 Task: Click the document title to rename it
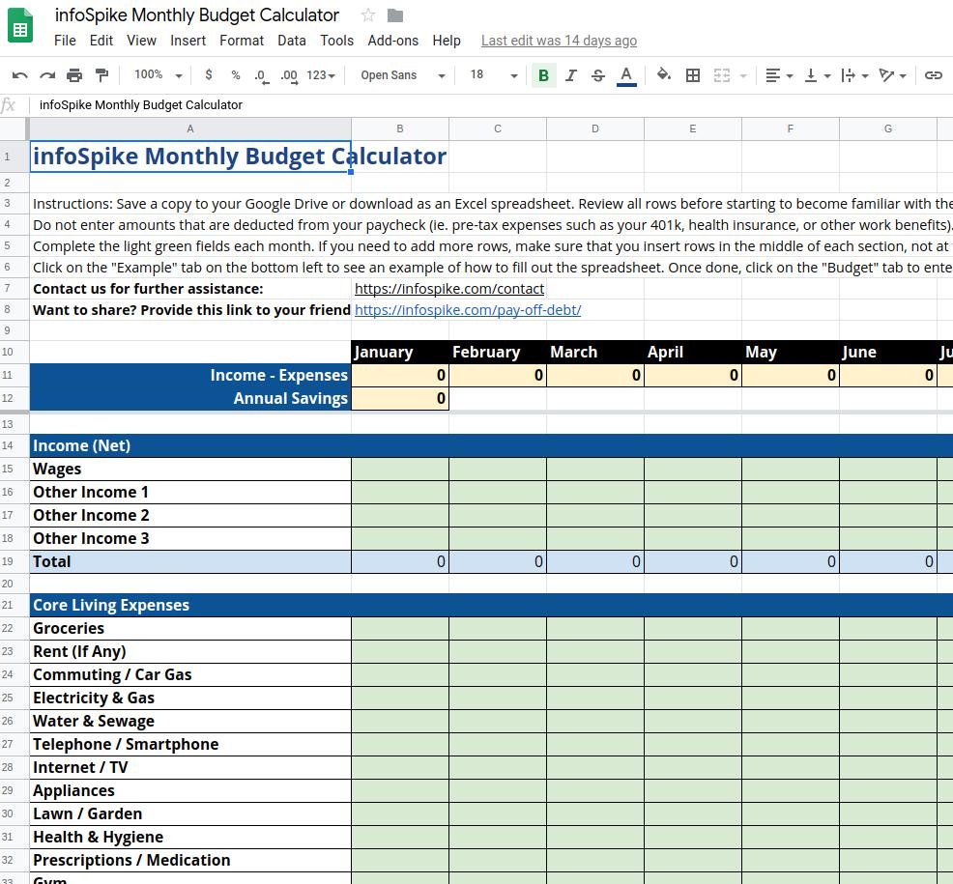197,15
